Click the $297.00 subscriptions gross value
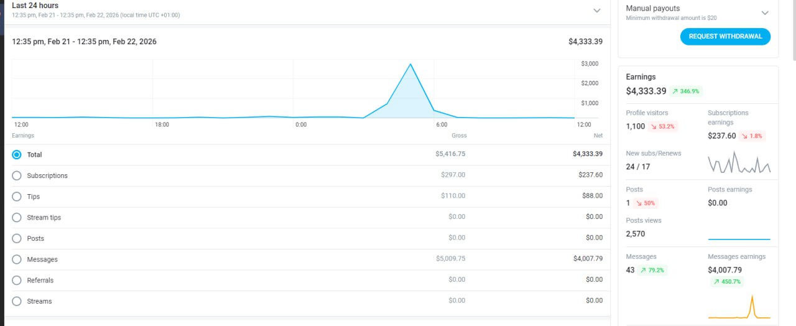The height and width of the screenshot is (326, 796). (453, 175)
